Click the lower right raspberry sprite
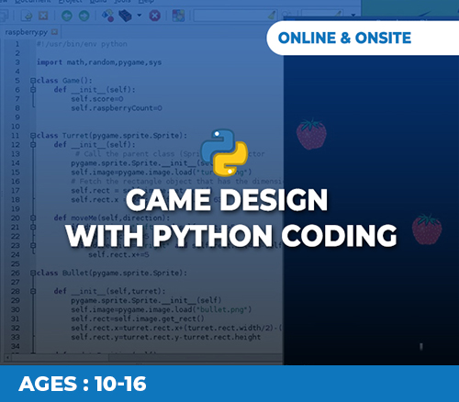 tap(427, 229)
